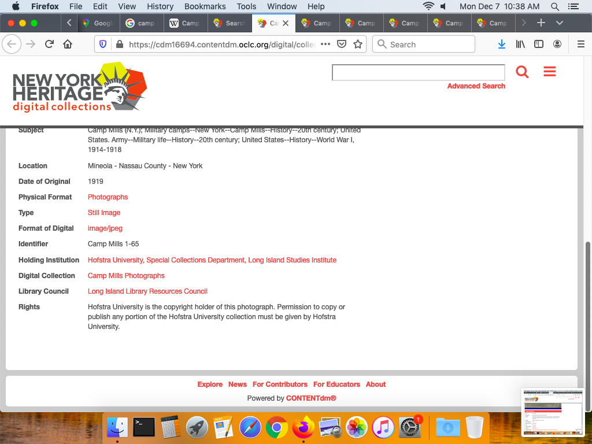Open the Firefox application hamburger menu
592x444 pixels.
point(581,45)
